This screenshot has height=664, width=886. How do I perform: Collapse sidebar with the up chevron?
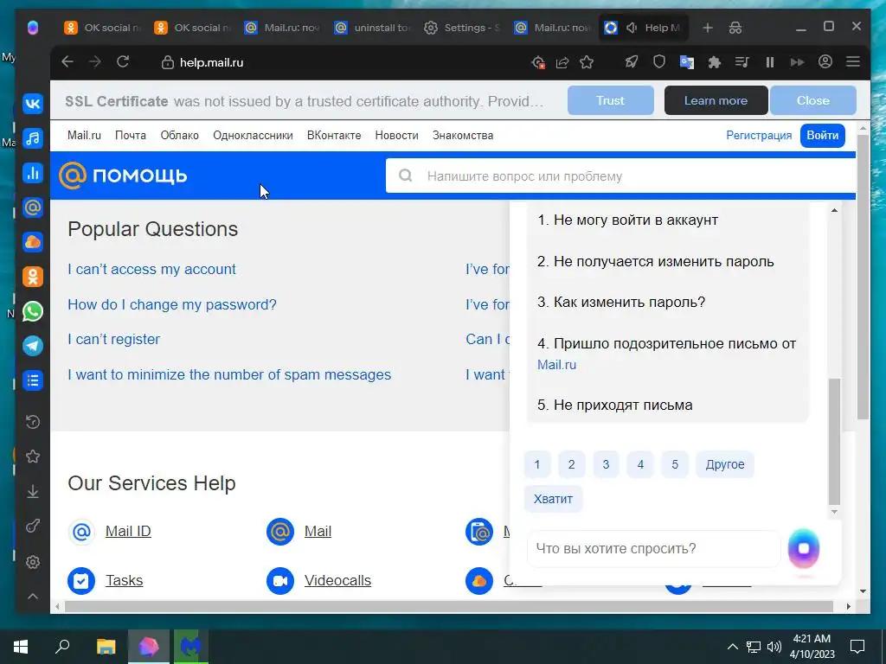click(33, 597)
